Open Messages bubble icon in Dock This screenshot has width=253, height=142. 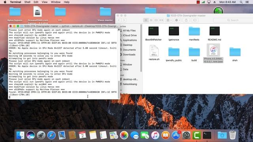[x=134, y=135]
